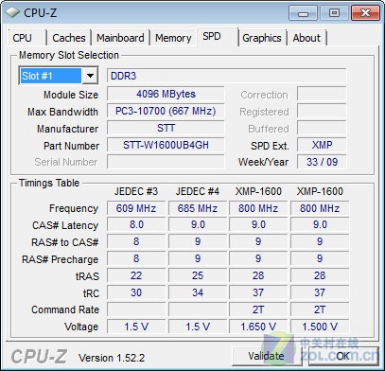Click tRAS value 25

point(198,275)
